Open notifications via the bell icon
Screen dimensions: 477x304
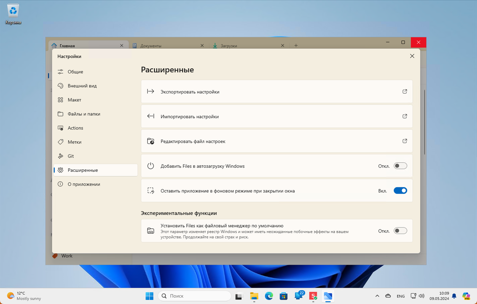coord(454,296)
